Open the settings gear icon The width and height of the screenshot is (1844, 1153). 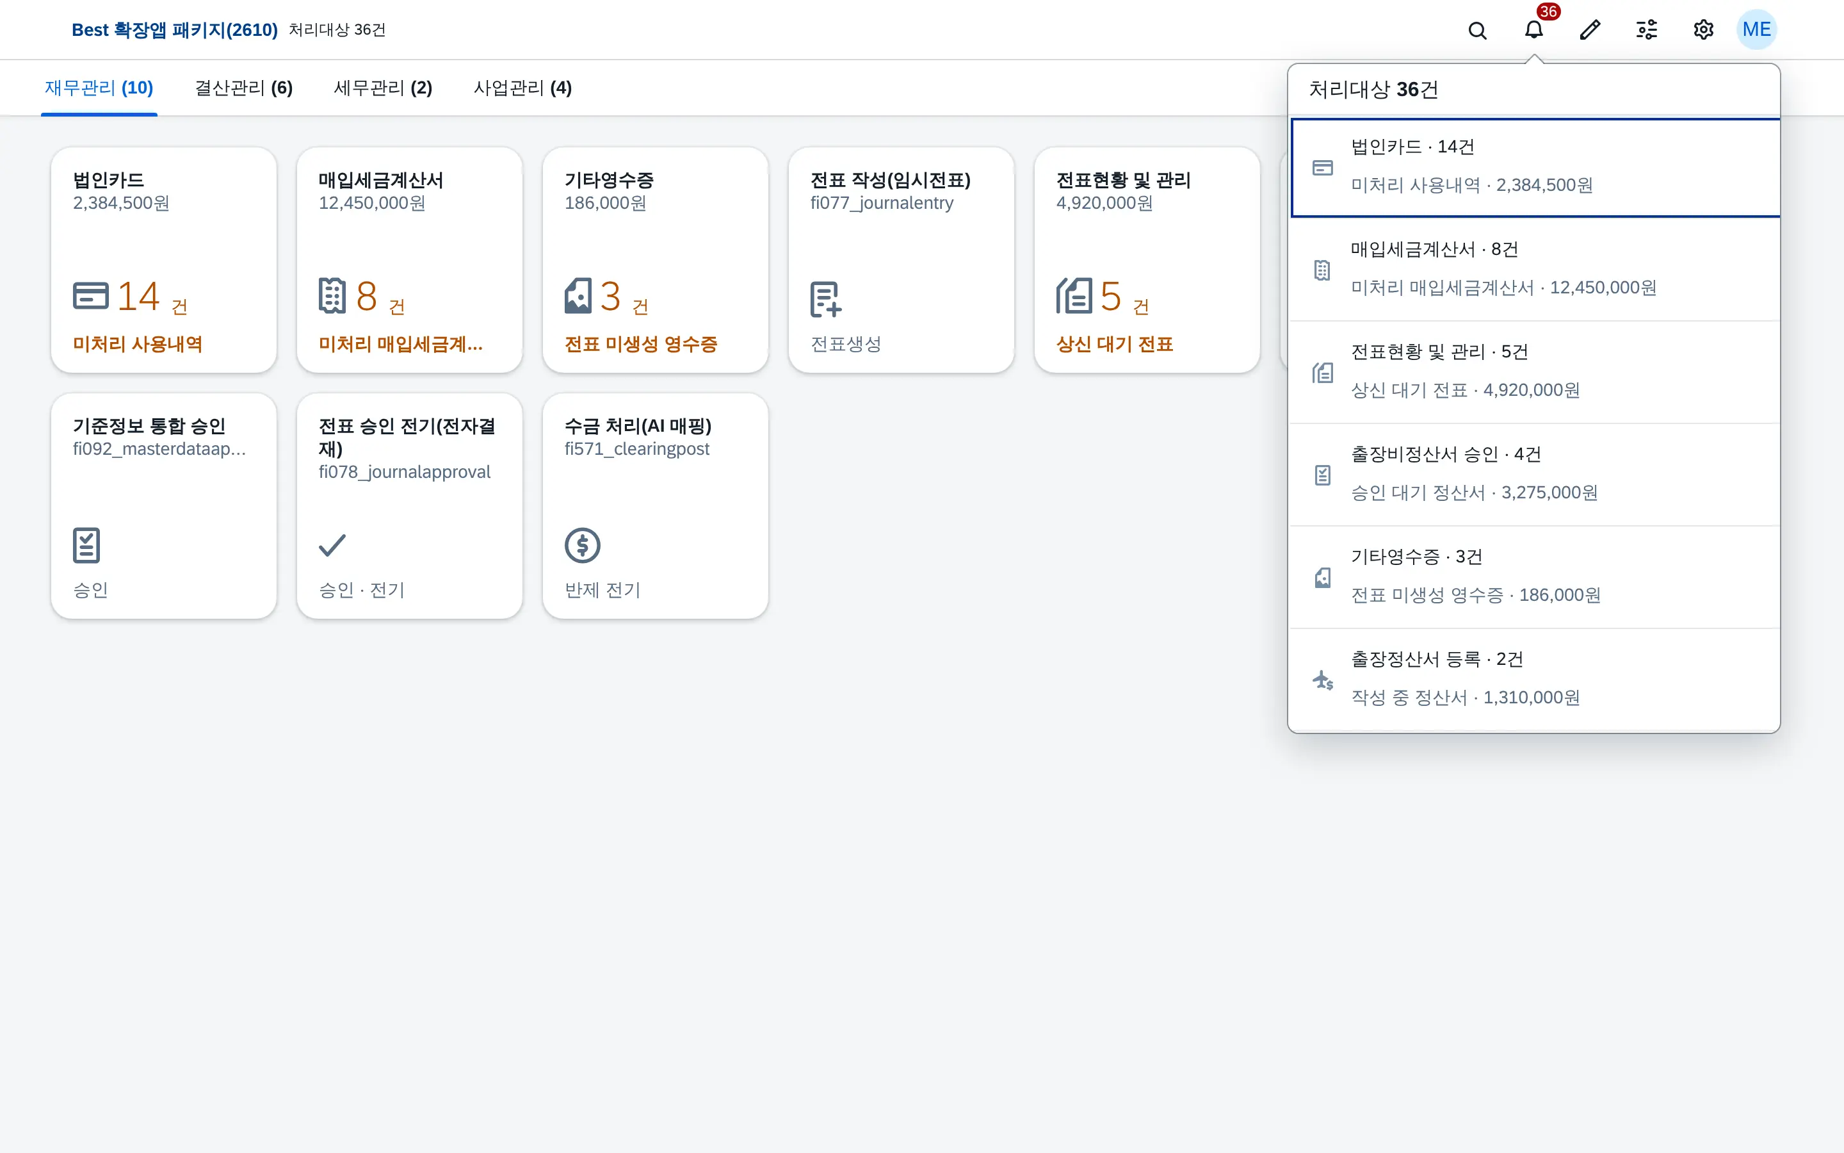[1703, 29]
